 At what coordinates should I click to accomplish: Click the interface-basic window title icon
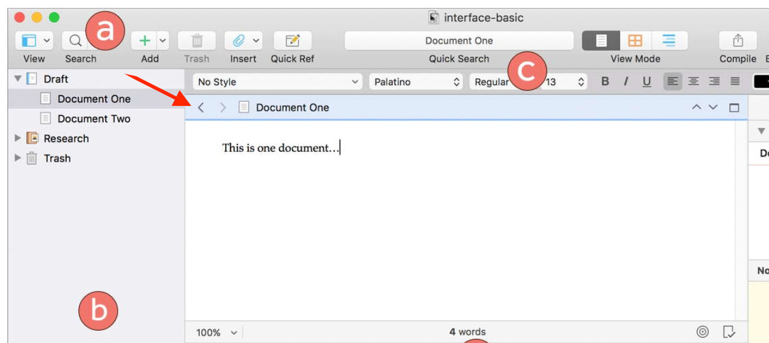pos(434,18)
